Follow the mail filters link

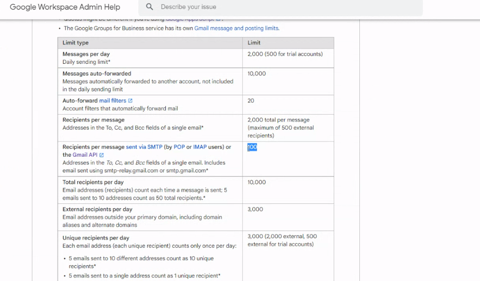(112, 100)
